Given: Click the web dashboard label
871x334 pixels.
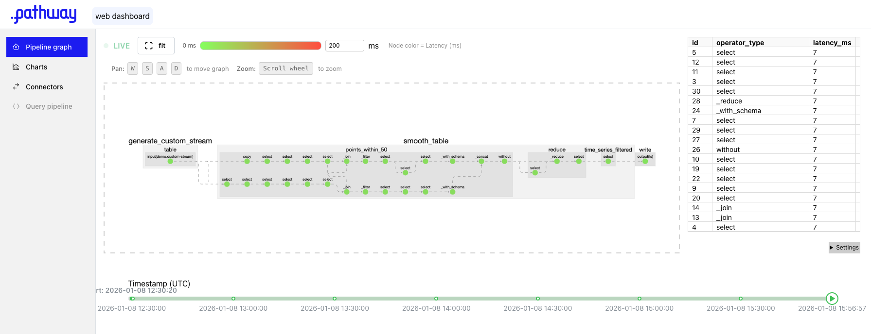Looking at the screenshot, I should pyautogui.click(x=123, y=16).
